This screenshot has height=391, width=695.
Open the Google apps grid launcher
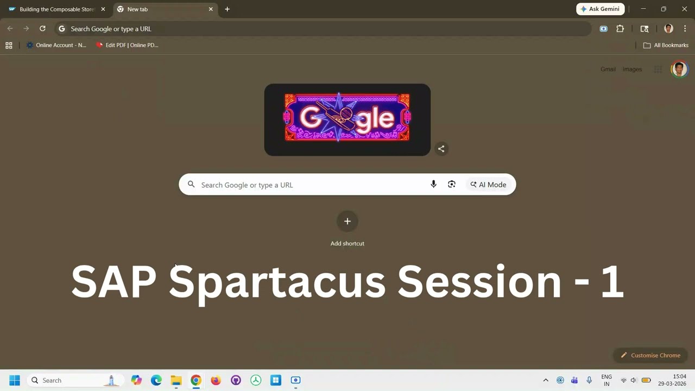(x=658, y=69)
